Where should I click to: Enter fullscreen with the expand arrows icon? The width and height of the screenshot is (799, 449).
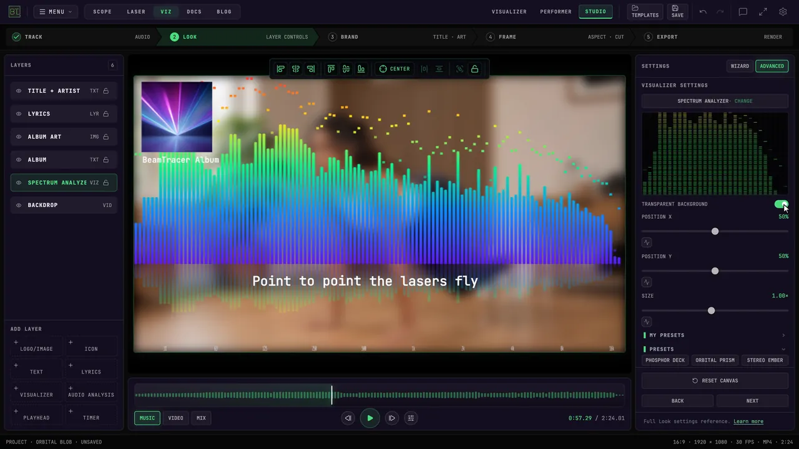(x=763, y=12)
